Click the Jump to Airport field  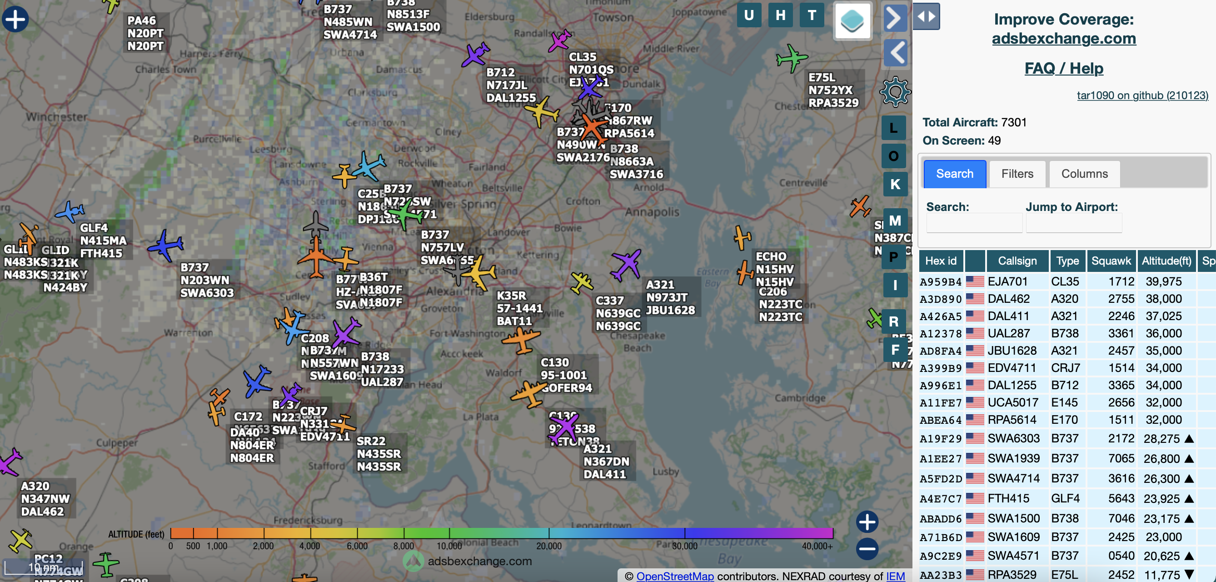click(x=1073, y=222)
